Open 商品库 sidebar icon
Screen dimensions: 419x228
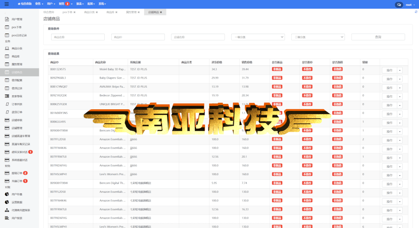click(x=7, y=56)
